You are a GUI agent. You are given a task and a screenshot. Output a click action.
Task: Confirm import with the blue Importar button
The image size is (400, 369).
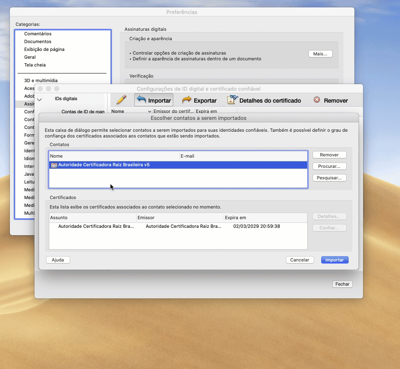[335, 260]
